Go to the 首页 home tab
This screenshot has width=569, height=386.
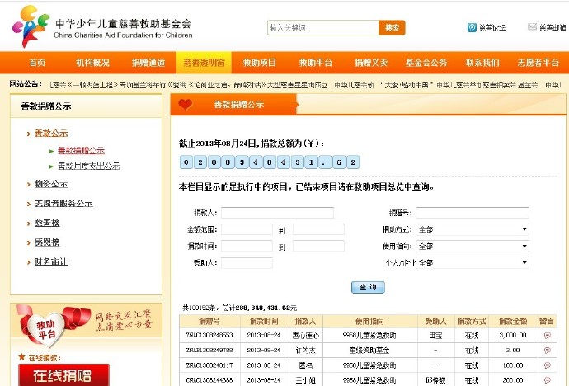click(37, 63)
